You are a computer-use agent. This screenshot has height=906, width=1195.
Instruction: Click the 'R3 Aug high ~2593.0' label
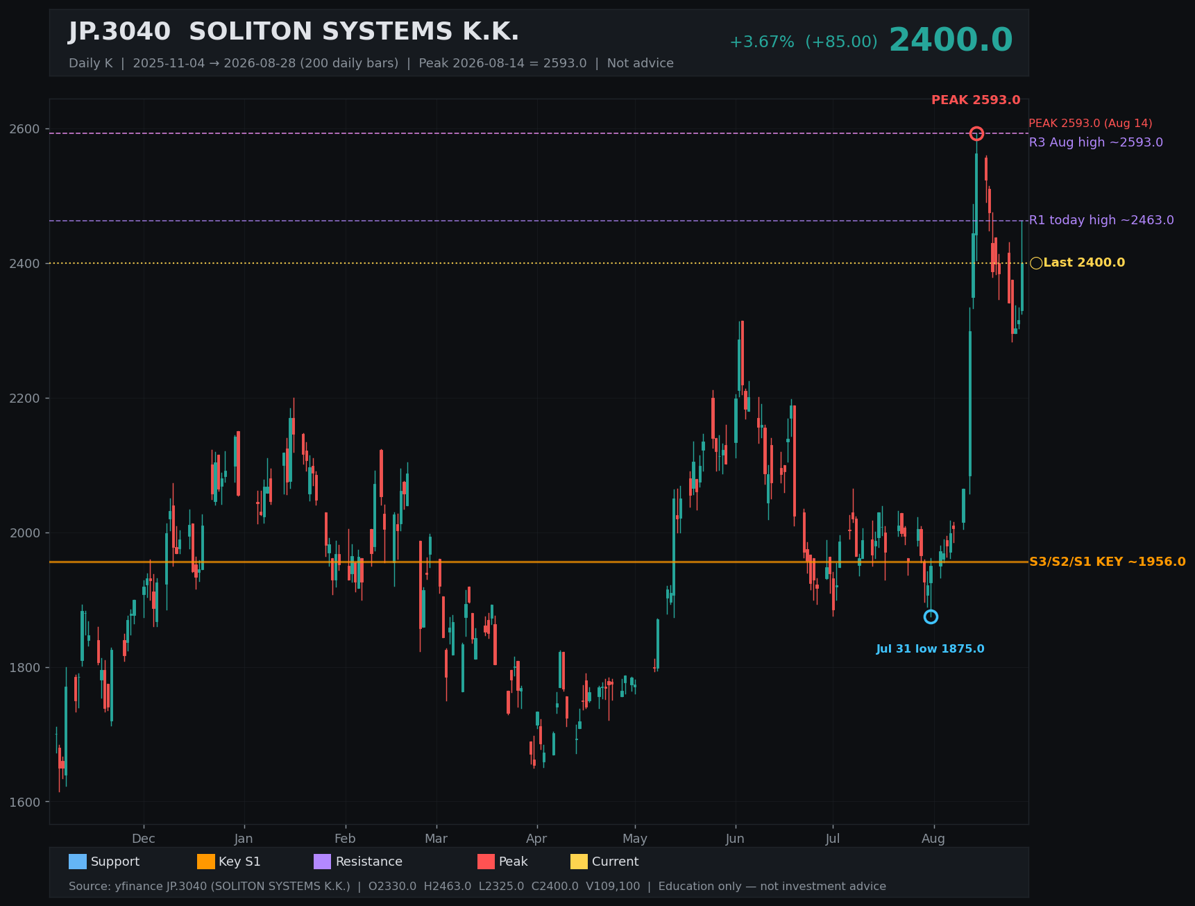pyautogui.click(x=1096, y=142)
